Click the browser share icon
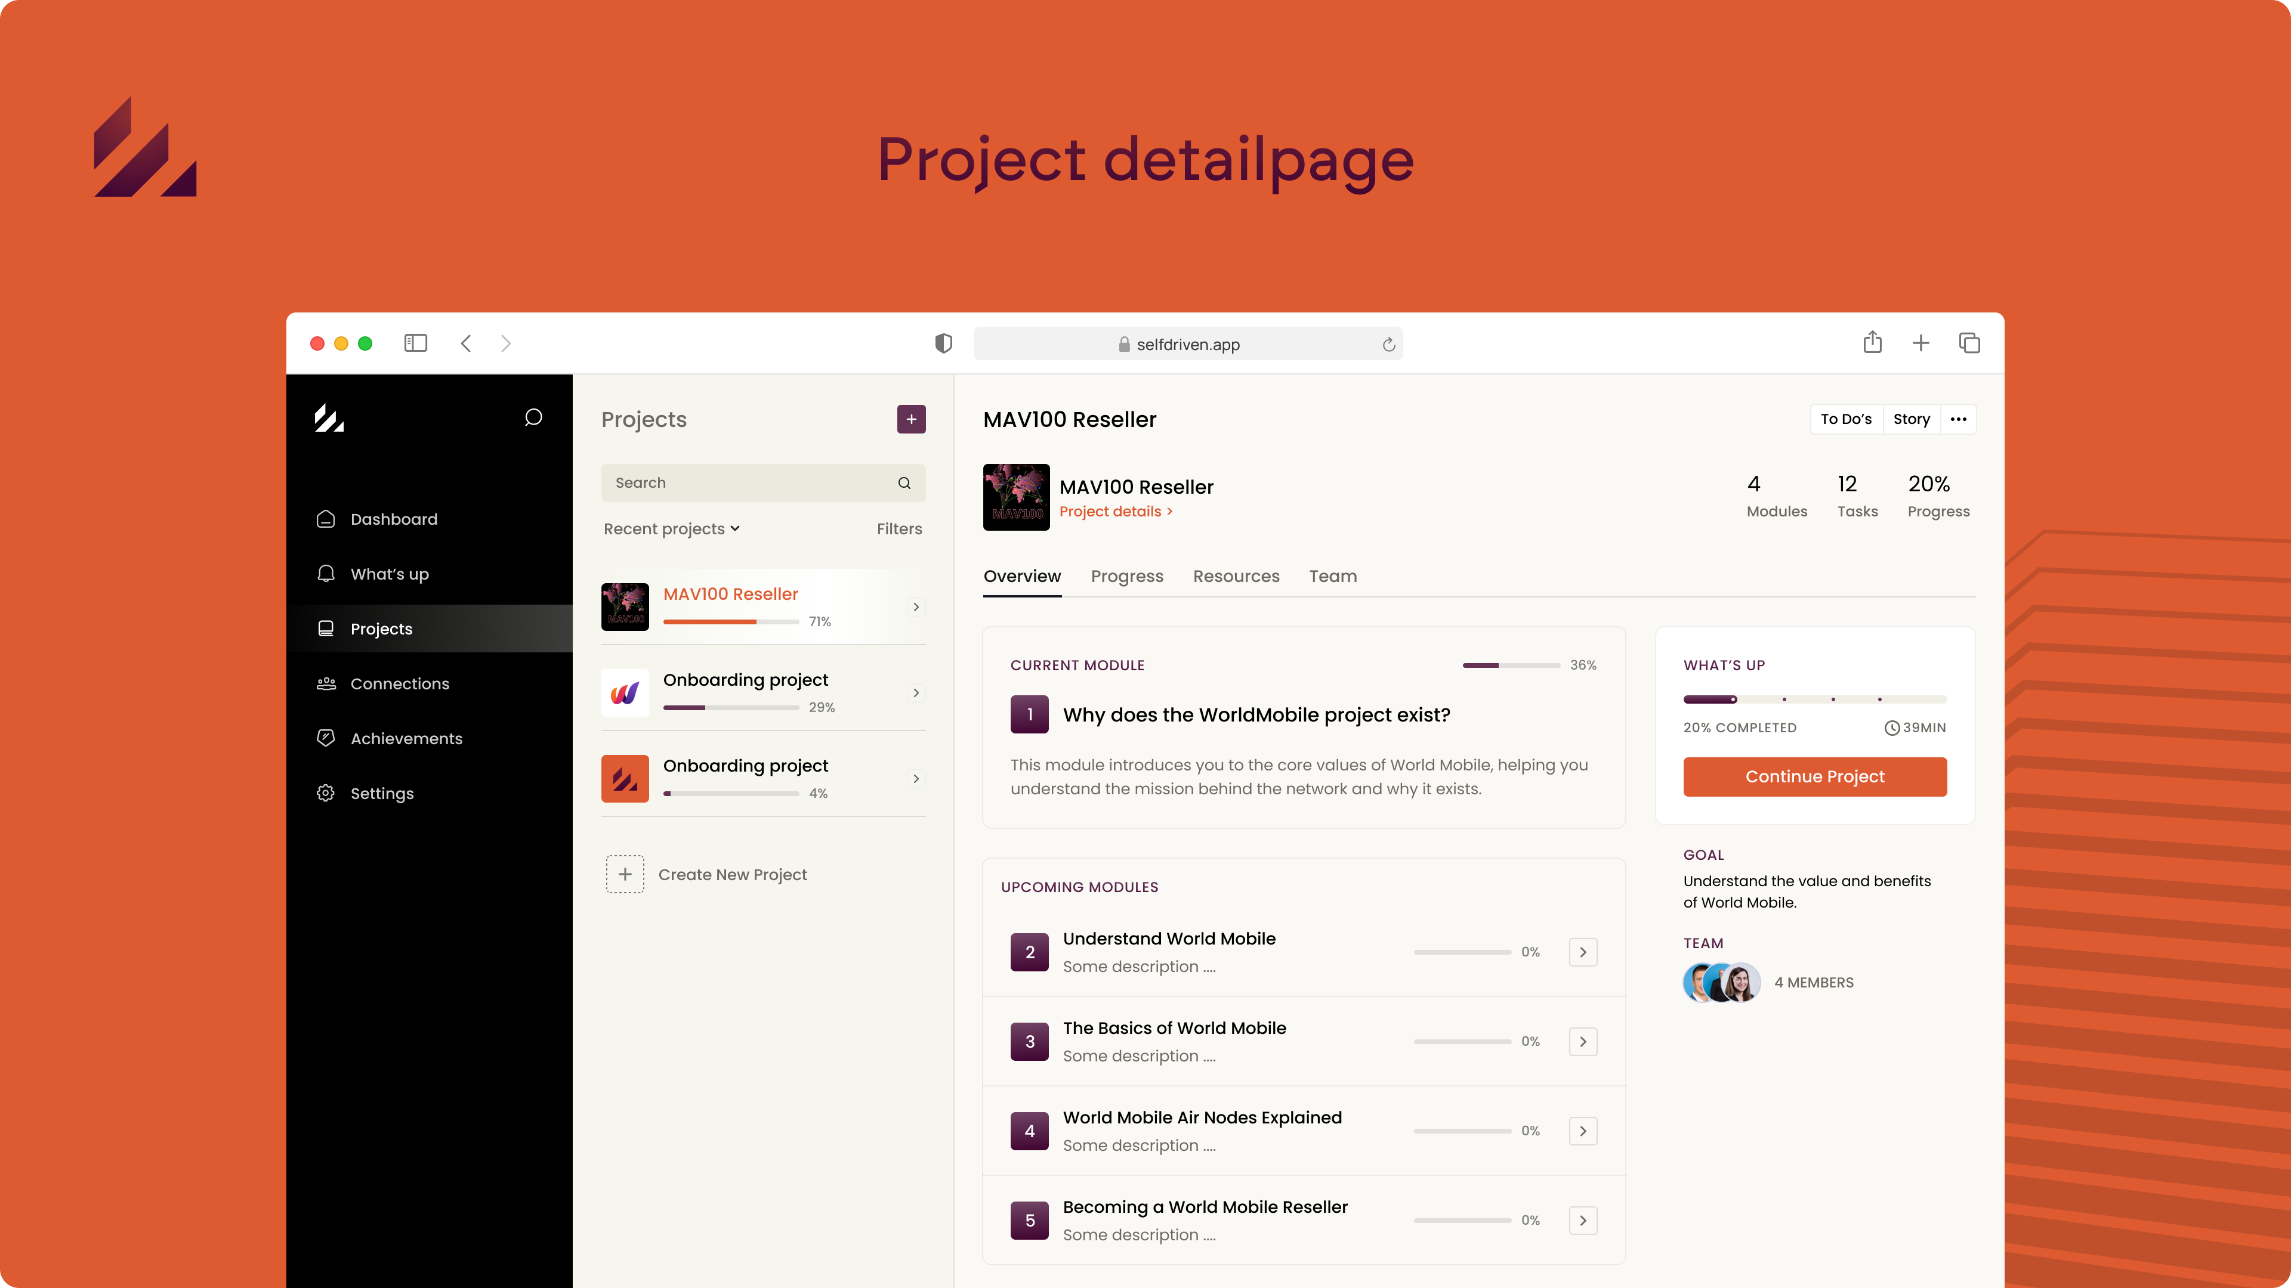 pos(1872,342)
